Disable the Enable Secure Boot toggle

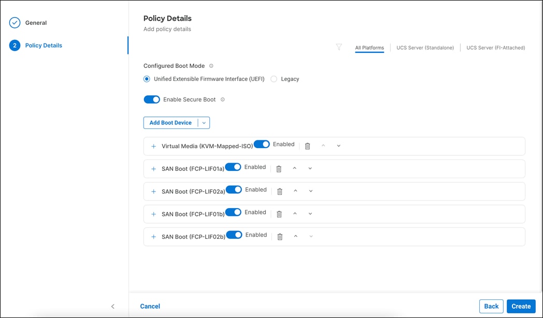pyautogui.click(x=152, y=99)
